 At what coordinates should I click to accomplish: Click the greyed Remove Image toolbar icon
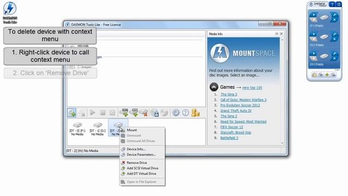tap(82, 113)
